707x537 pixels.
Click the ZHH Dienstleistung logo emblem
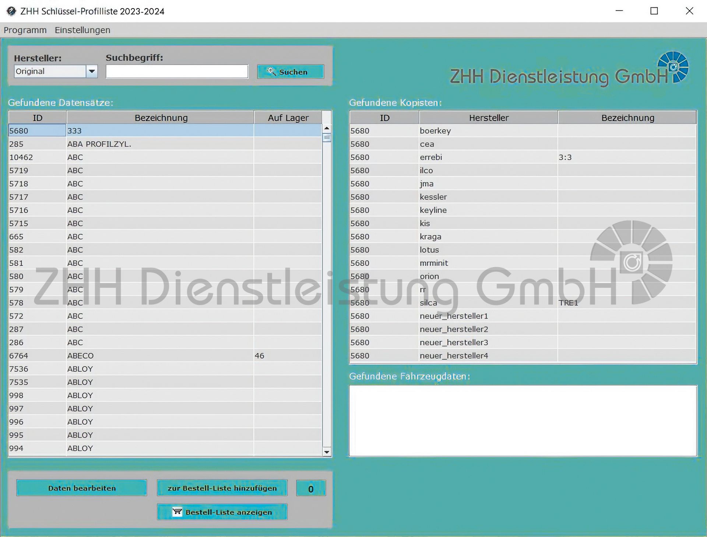(673, 67)
